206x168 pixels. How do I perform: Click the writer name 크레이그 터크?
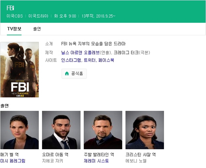(126, 52)
